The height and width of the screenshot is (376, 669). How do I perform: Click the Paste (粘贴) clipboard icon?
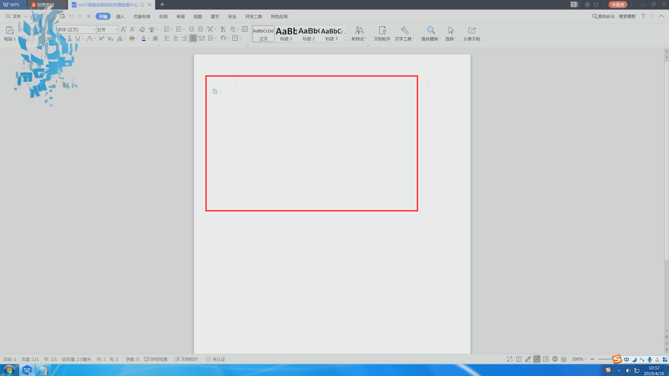pos(9,31)
